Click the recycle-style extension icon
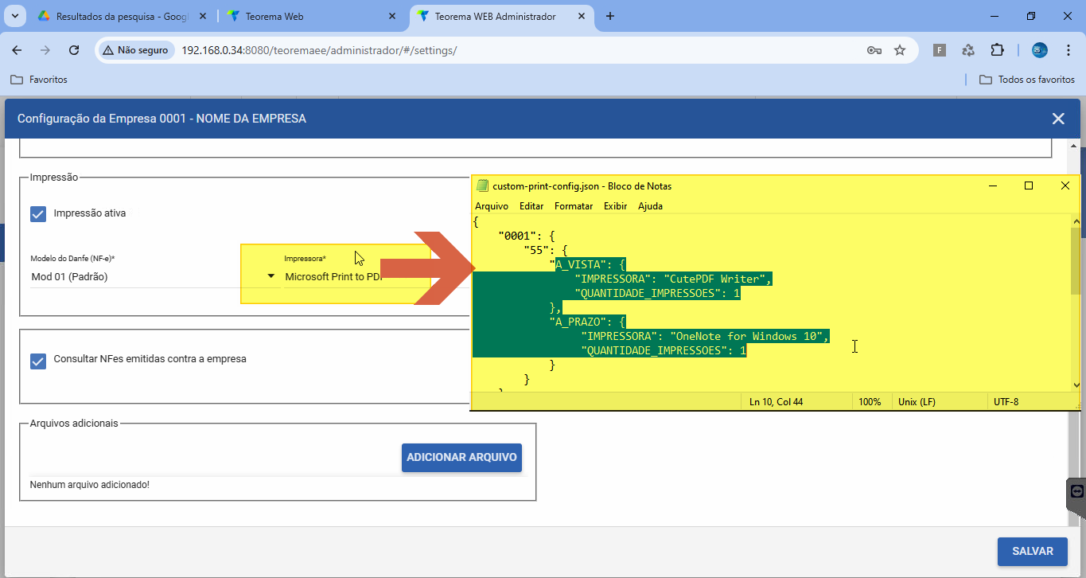 click(x=968, y=50)
